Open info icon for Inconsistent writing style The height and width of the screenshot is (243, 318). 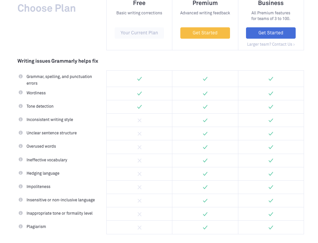coord(21,119)
